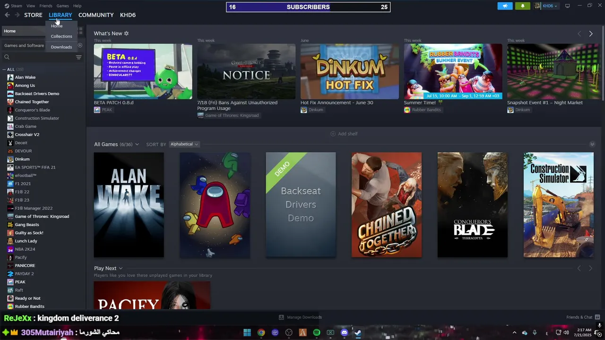The height and width of the screenshot is (340, 605).
Task: Click the Manage Downloads link
Action: pyautogui.click(x=300, y=317)
